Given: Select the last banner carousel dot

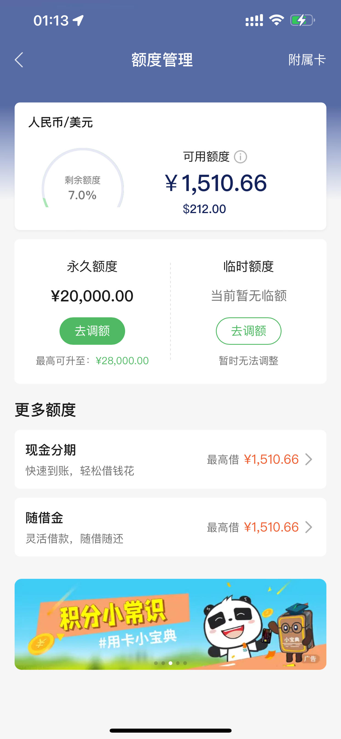Looking at the screenshot, I should click(x=185, y=663).
